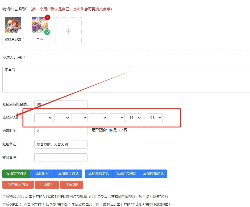Click the 红包或转账金额 input field

[61, 104]
